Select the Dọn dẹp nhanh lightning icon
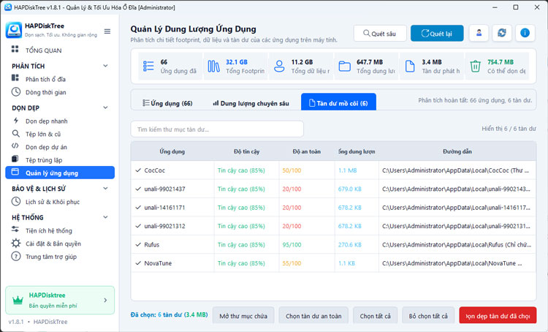This screenshot has height=332, width=548. [x=16, y=121]
